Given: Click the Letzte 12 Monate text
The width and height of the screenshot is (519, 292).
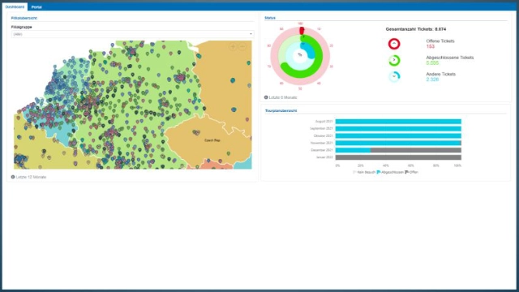Looking at the screenshot, I should pyautogui.click(x=31, y=177).
